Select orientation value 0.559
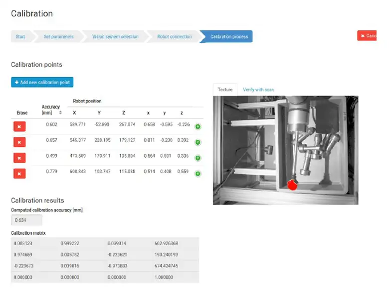 tap(183, 172)
